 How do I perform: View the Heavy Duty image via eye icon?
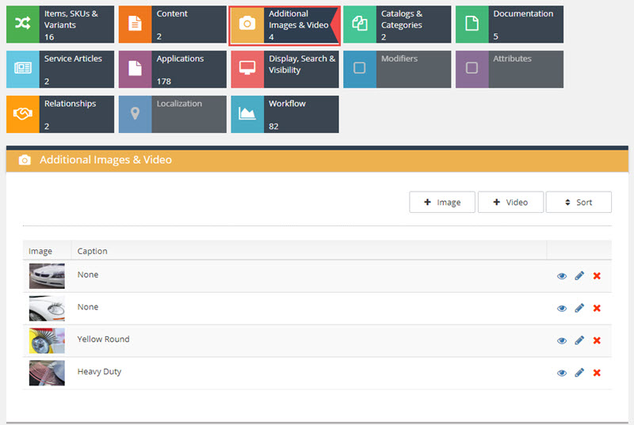(x=562, y=373)
